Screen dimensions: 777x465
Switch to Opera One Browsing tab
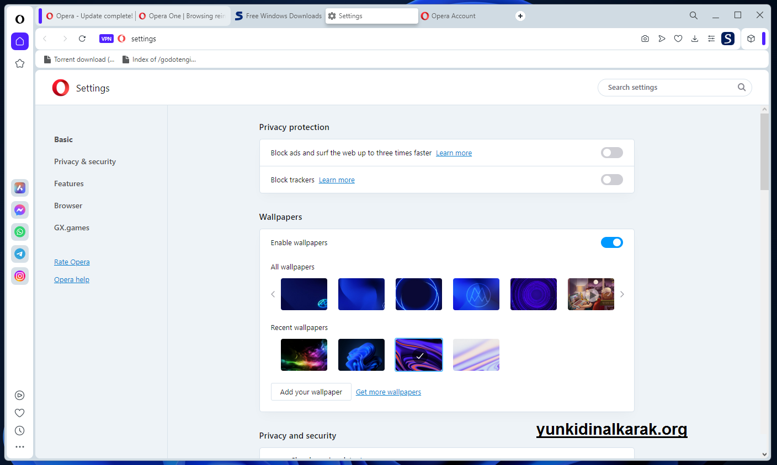click(x=183, y=16)
